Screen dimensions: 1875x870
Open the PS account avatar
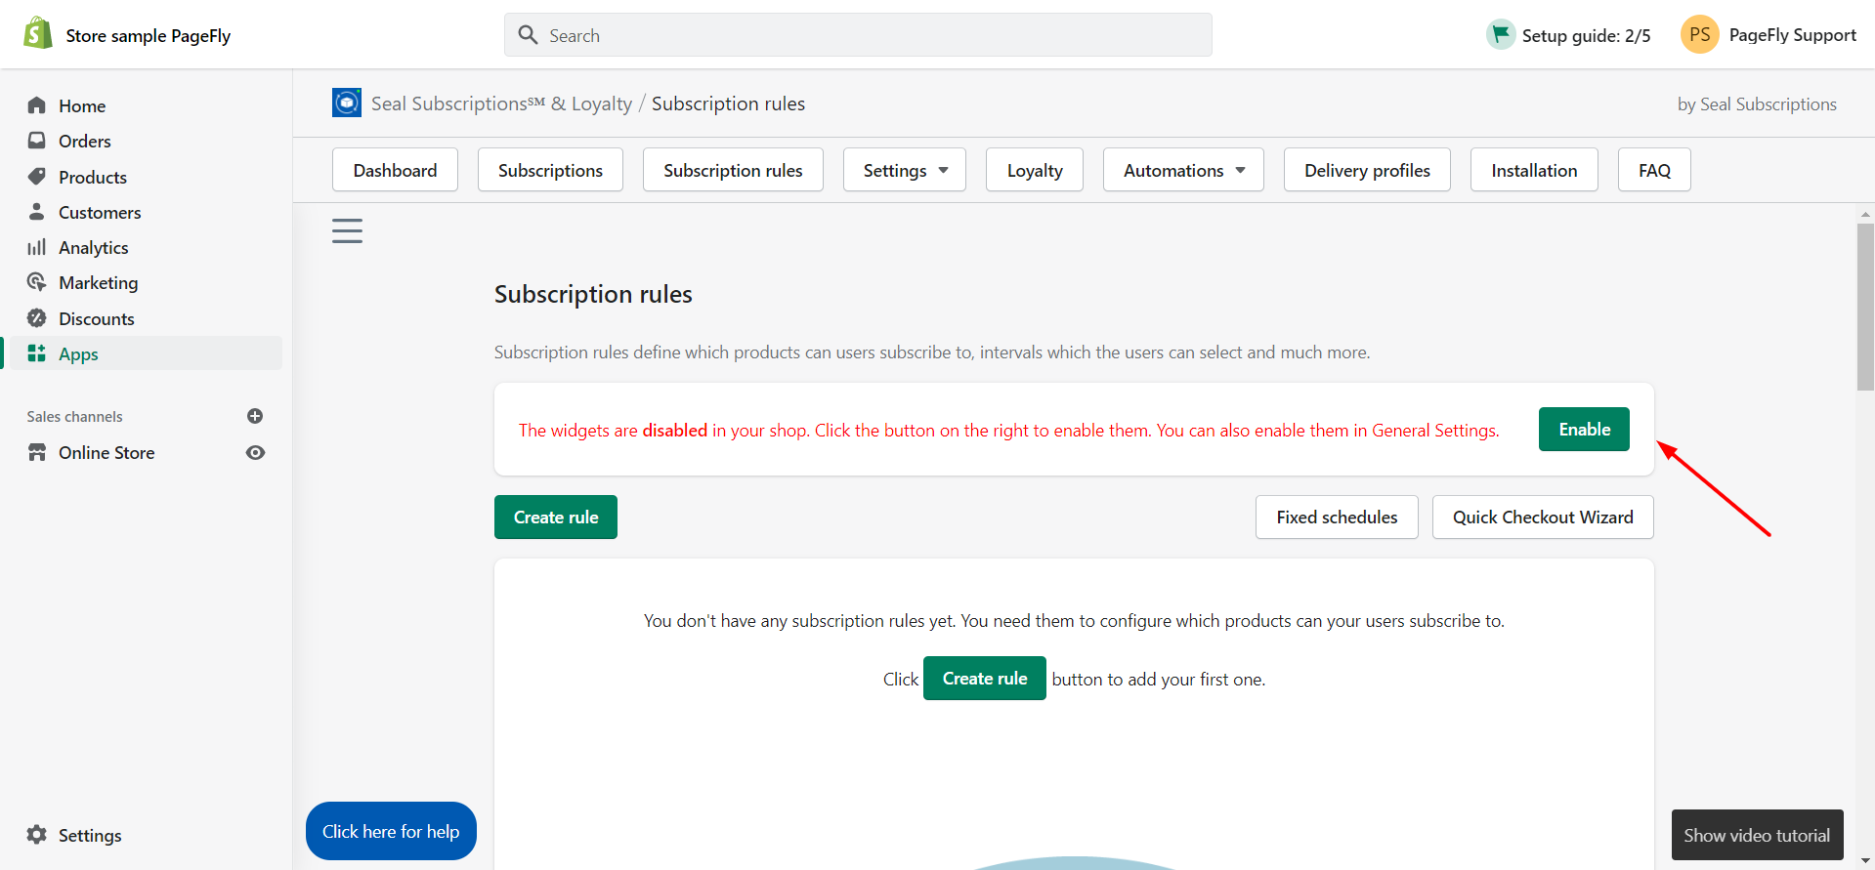(1699, 34)
